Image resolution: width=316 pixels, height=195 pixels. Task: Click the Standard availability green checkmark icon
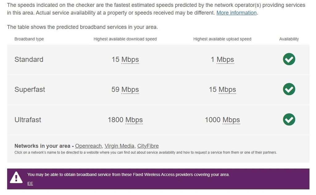(x=289, y=59)
